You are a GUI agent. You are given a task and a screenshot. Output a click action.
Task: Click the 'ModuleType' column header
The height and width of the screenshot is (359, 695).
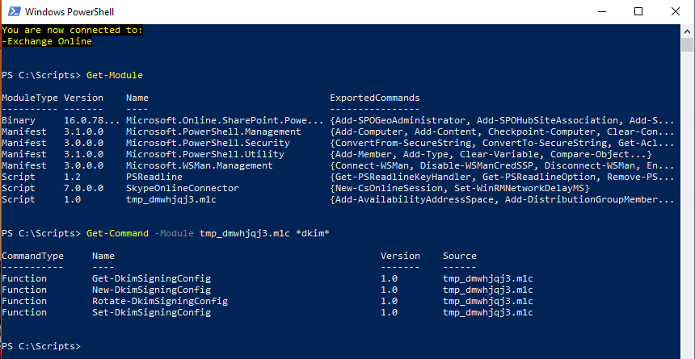pos(30,98)
